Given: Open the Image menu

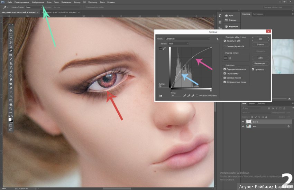Looking at the screenshot, I should pos(38,2).
